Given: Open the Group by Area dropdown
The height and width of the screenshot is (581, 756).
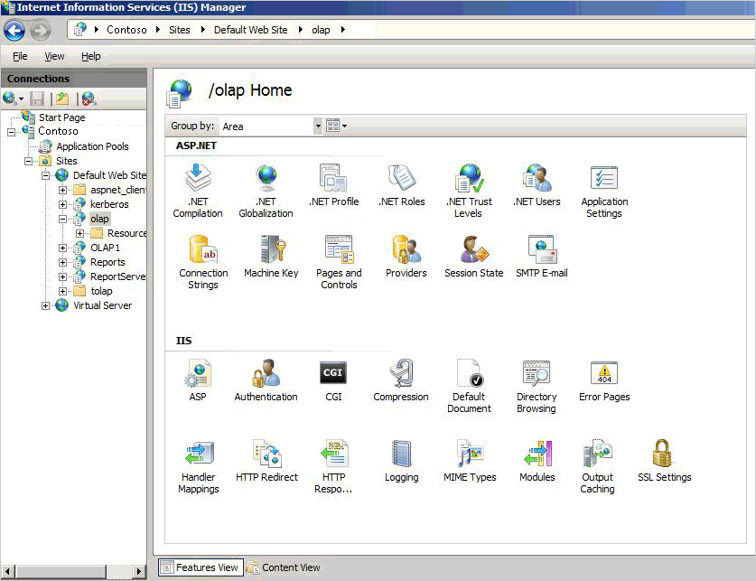Looking at the screenshot, I should click(x=317, y=127).
